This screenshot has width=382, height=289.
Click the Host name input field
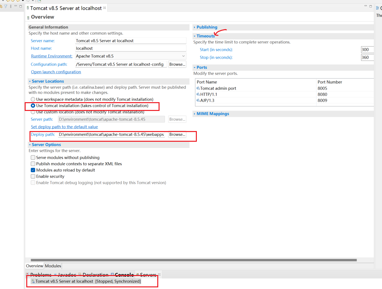point(131,48)
